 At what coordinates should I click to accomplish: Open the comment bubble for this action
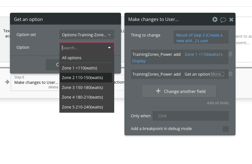223,20
